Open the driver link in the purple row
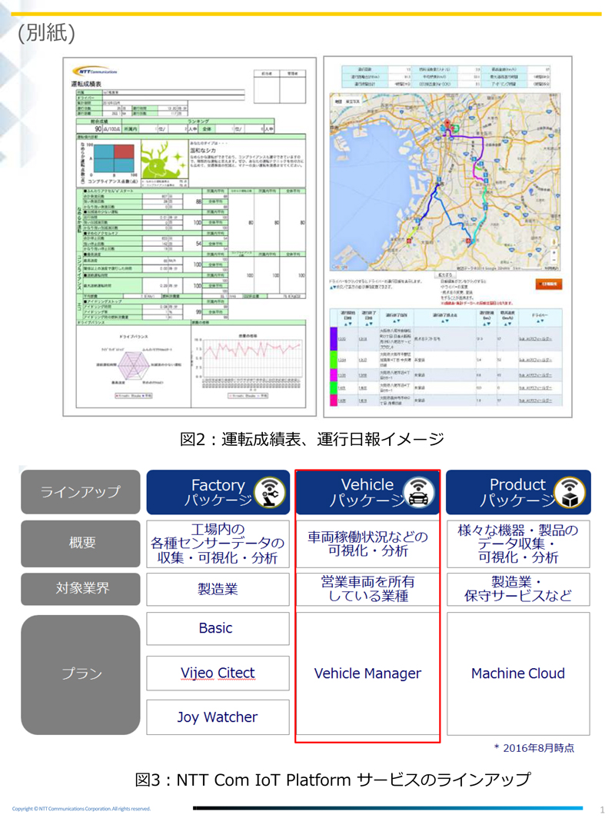This screenshot has height=818, width=615. pyautogui.click(x=535, y=338)
